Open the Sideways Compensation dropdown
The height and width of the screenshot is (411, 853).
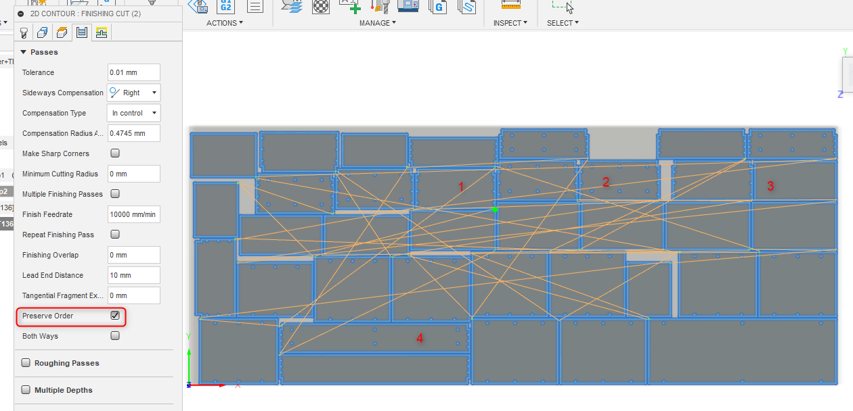click(x=154, y=93)
